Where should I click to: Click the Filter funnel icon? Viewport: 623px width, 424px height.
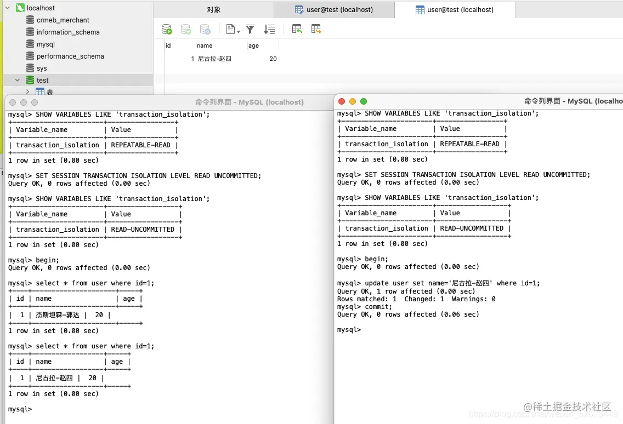tap(250, 29)
